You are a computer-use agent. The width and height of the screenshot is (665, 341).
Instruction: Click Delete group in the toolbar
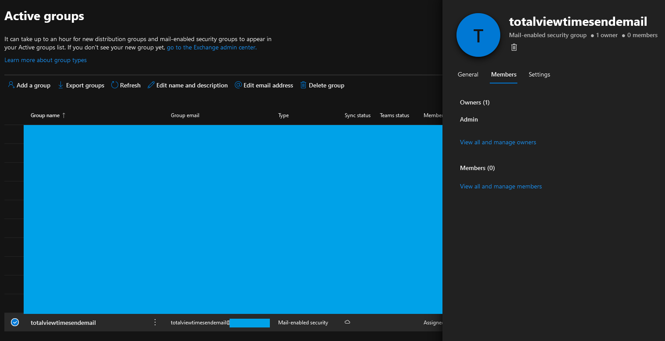tap(322, 85)
